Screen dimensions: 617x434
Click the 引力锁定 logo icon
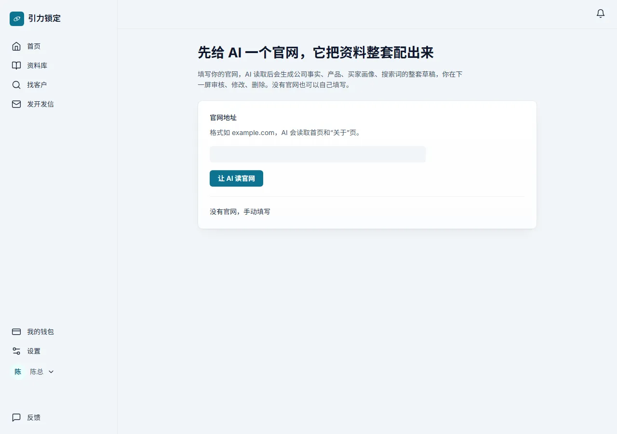(17, 19)
